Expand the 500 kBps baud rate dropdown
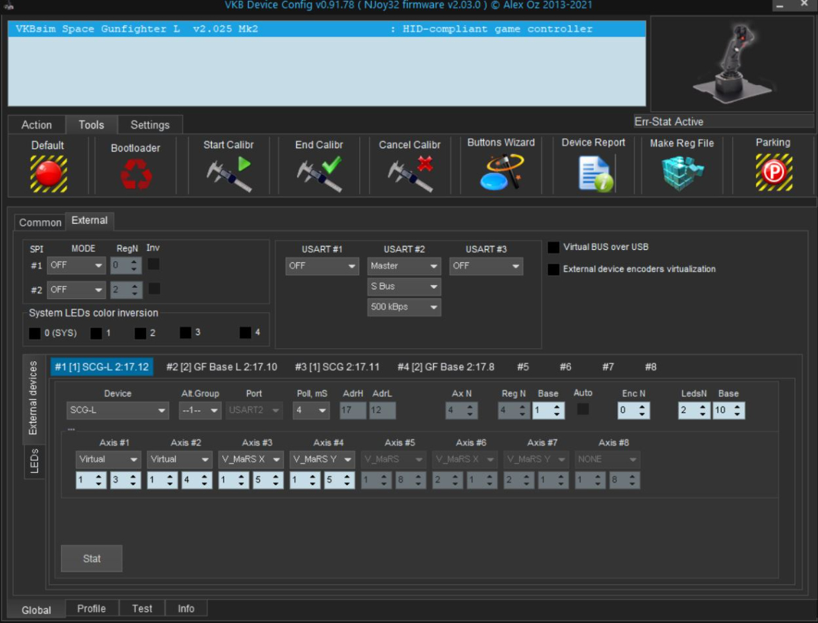The image size is (818, 623). [x=404, y=307]
